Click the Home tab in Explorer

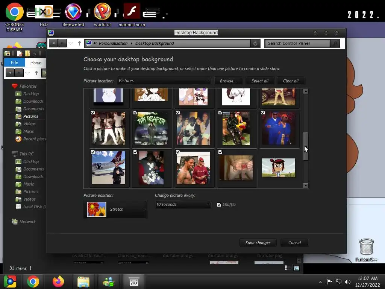coord(36,63)
